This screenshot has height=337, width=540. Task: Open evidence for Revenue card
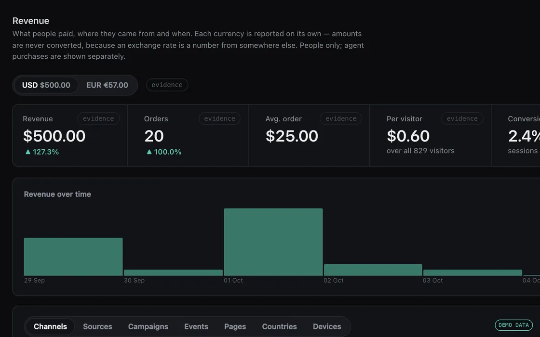coord(98,118)
